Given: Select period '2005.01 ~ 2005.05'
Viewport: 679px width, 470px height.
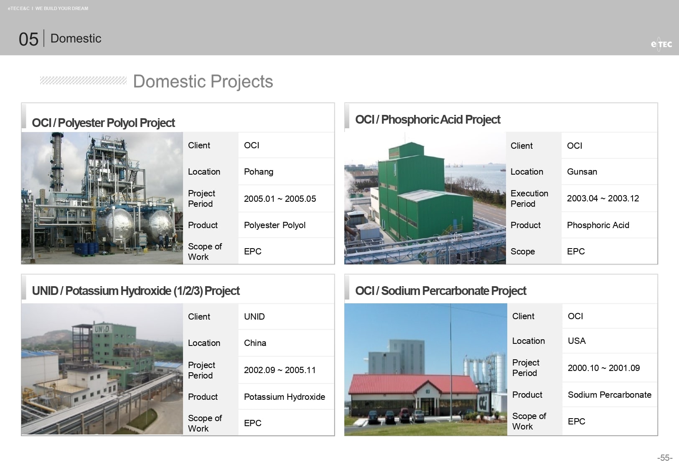Looking at the screenshot, I should pos(280,199).
